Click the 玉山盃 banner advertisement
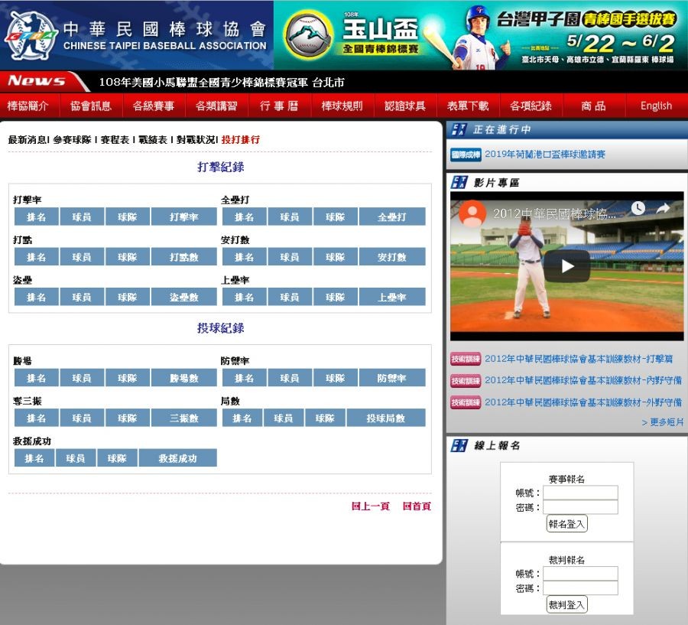 click(x=481, y=35)
